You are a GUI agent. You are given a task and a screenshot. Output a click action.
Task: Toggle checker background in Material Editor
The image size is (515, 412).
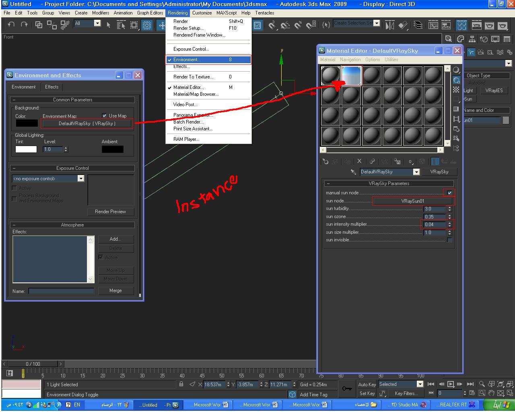456,90
